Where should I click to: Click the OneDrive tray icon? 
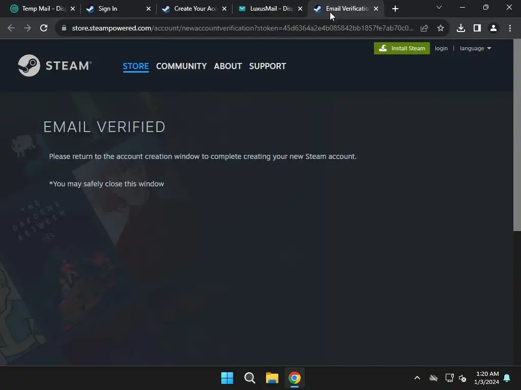click(433, 378)
